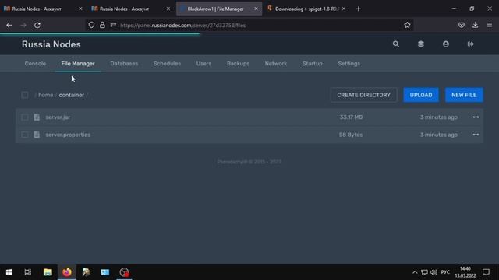Open the server Settings tab
This screenshot has height=280, width=499.
(x=349, y=64)
